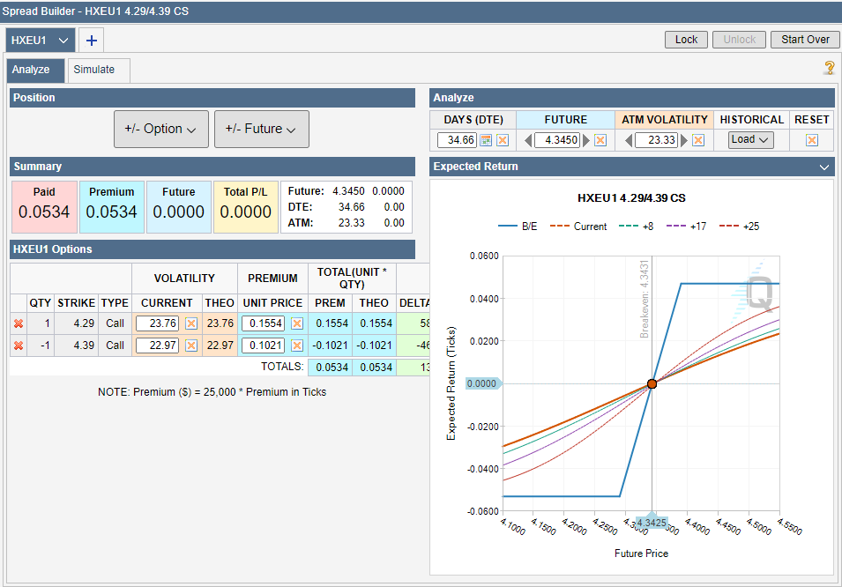
Task: Open the DTE calendar picker icon
Action: pos(486,140)
